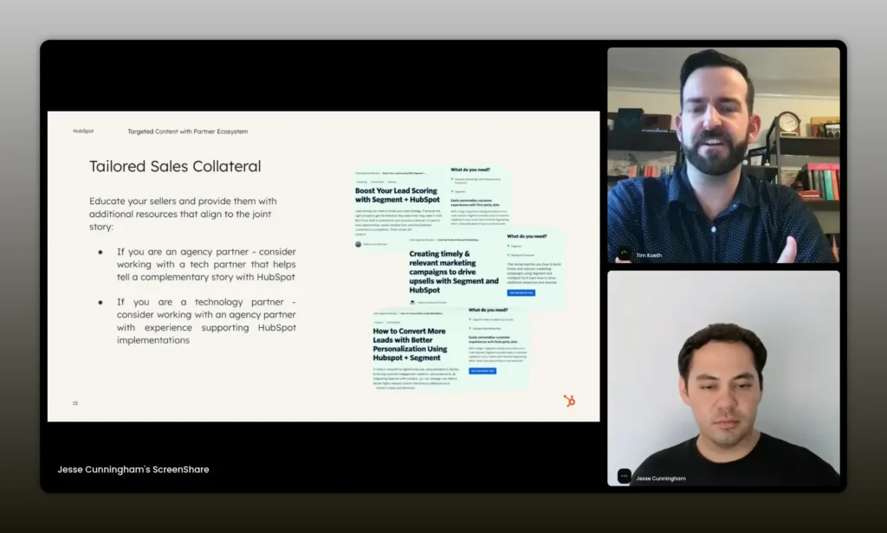Click 'Targeted Content with Partner Ecosystem' header
The image size is (887, 533).
[187, 132]
